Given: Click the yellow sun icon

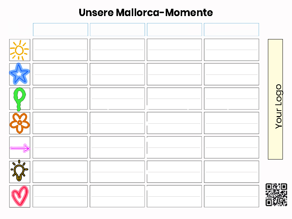Looking at the screenshot, I should (x=20, y=50).
